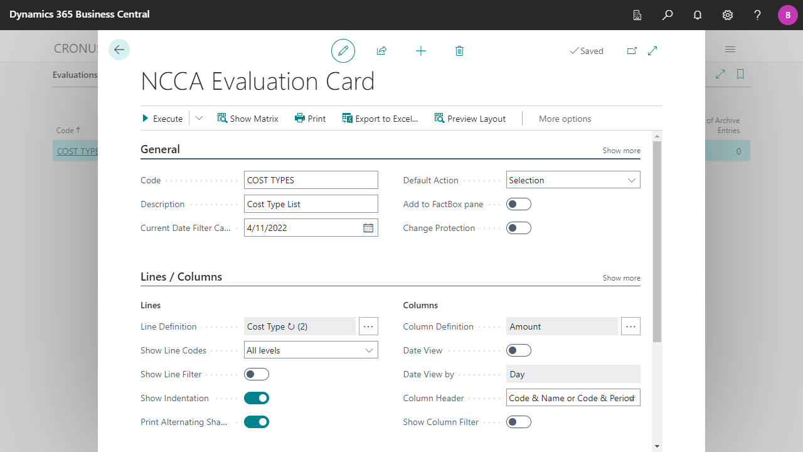Click the Description input field
The image size is (803, 452).
[311, 204]
